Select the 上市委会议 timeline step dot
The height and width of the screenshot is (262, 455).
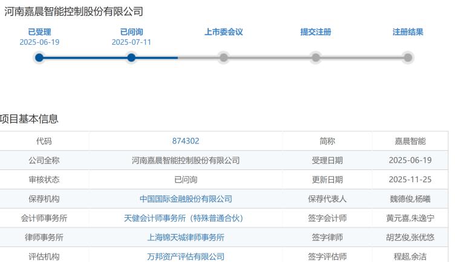click(x=224, y=57)
